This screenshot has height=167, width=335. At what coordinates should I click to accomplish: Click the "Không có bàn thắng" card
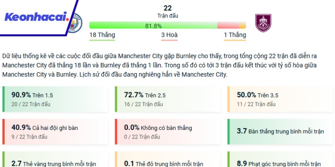coord(167,132)
